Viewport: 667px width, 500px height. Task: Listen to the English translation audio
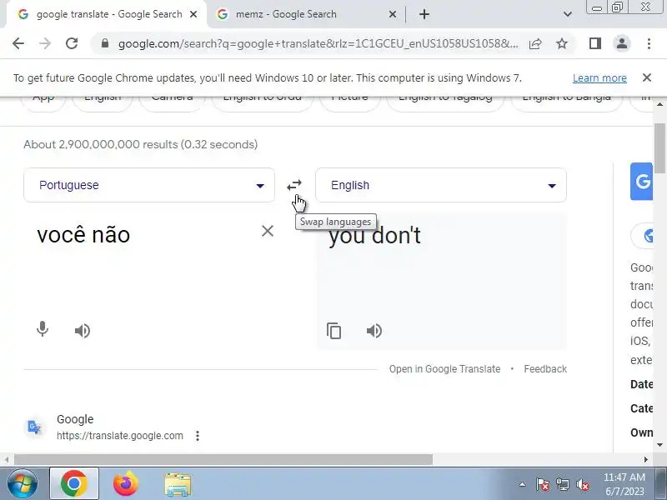tap(374, 330)
